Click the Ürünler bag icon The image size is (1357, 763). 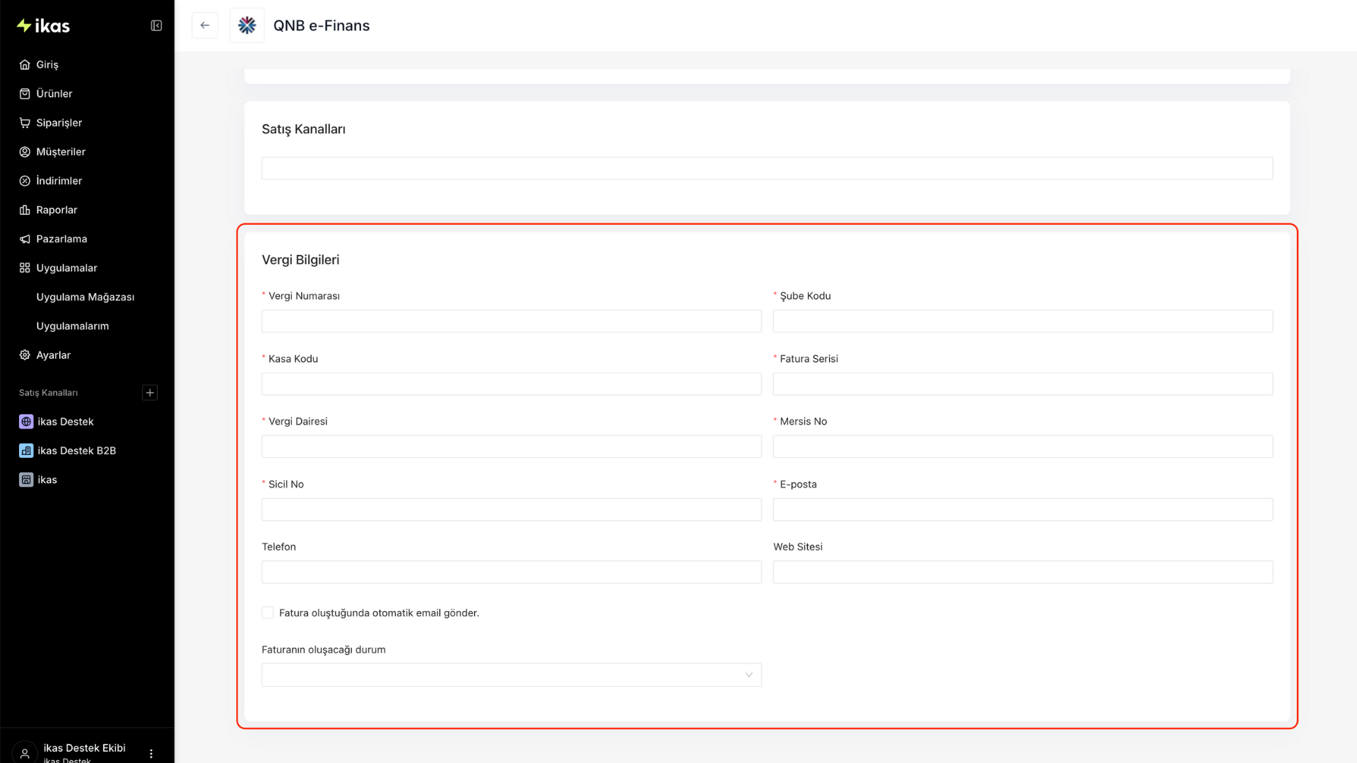[x=25, y=94]
